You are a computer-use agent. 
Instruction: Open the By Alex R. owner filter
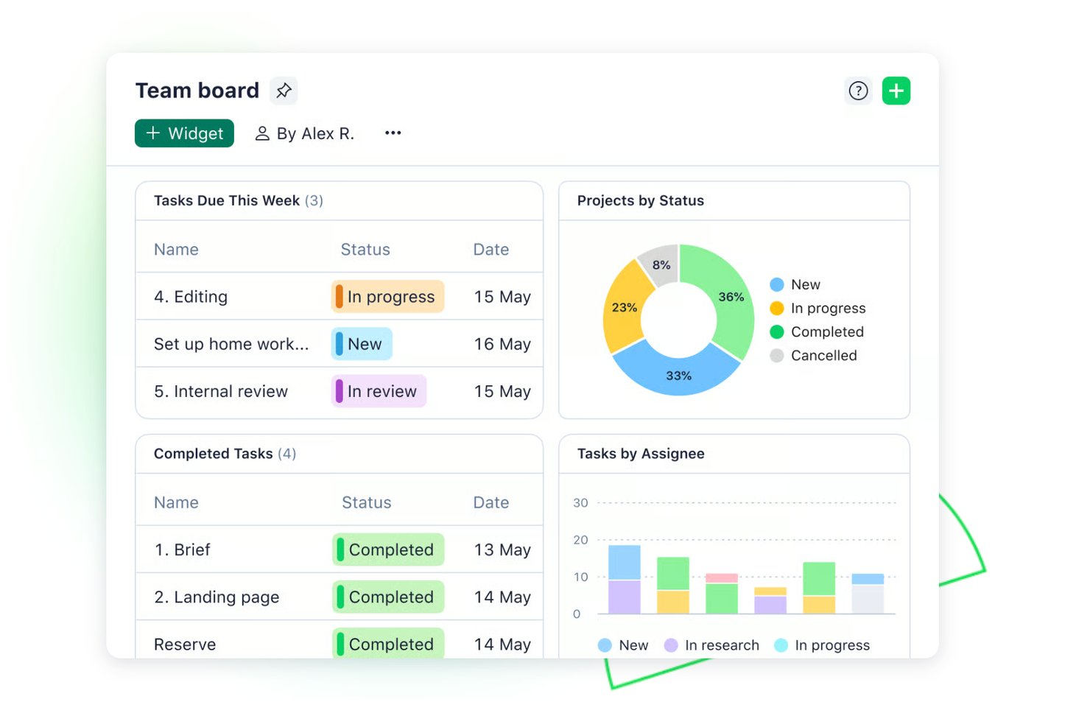click(x=304, y=133)
